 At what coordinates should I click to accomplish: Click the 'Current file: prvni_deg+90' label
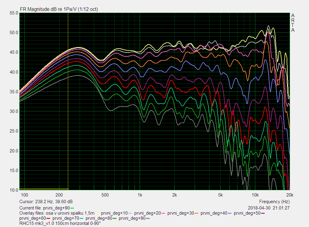pos(45,208)
